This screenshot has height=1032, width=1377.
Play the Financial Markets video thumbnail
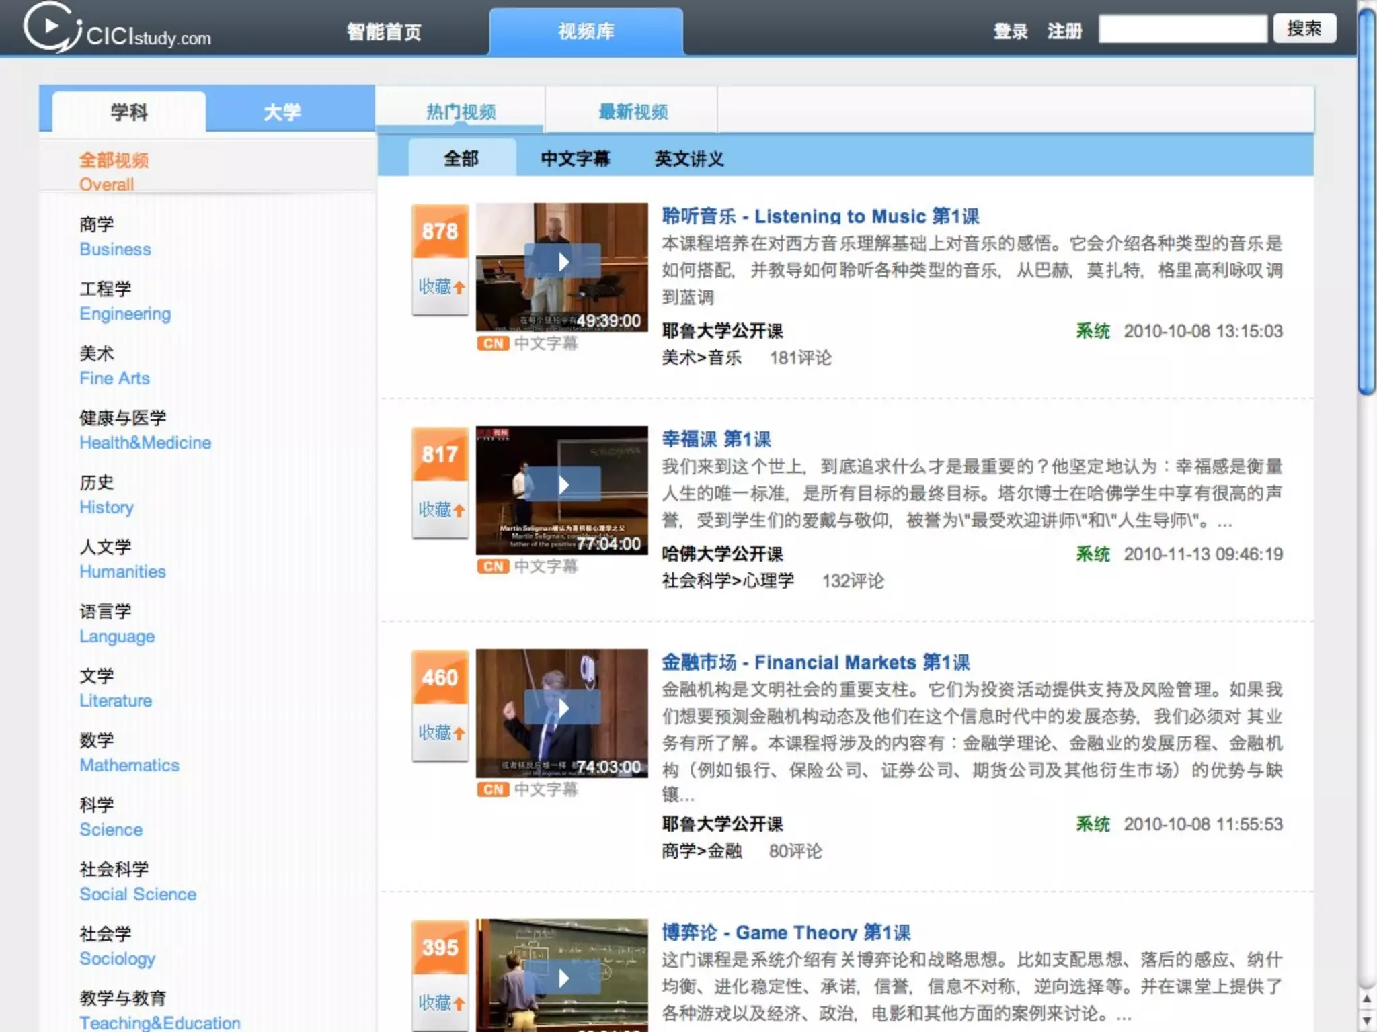[x=563, y=707]
